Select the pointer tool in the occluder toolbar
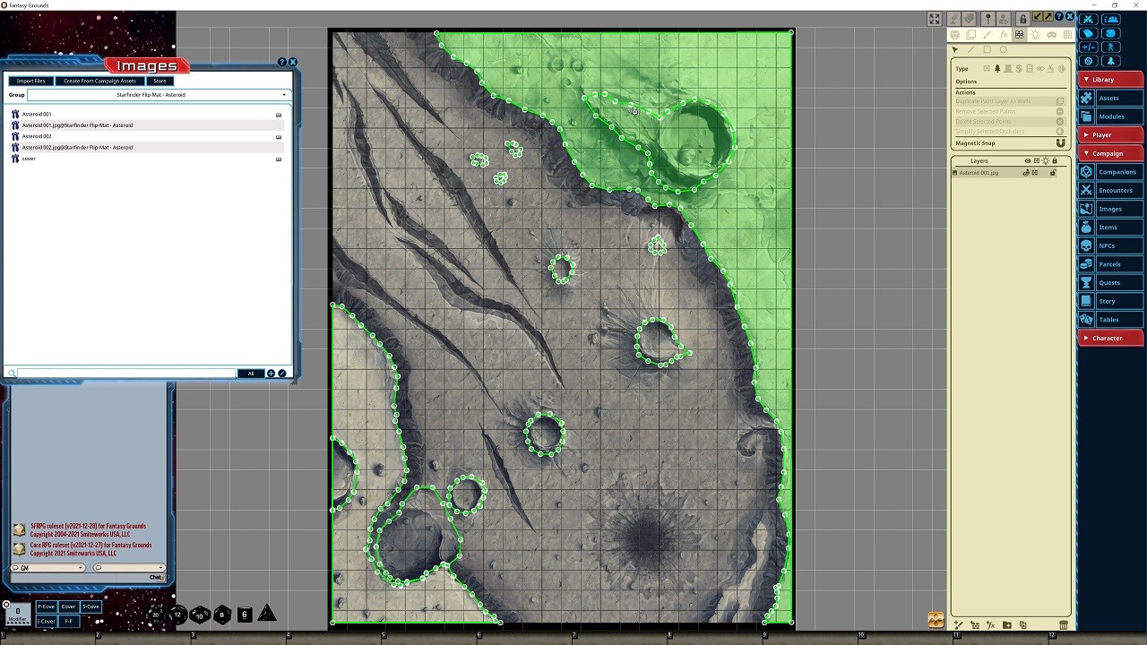This screenshot has width=1147, height=645. click(955, 49)
